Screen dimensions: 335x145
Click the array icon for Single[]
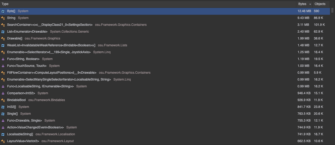[x=3, y=114]
